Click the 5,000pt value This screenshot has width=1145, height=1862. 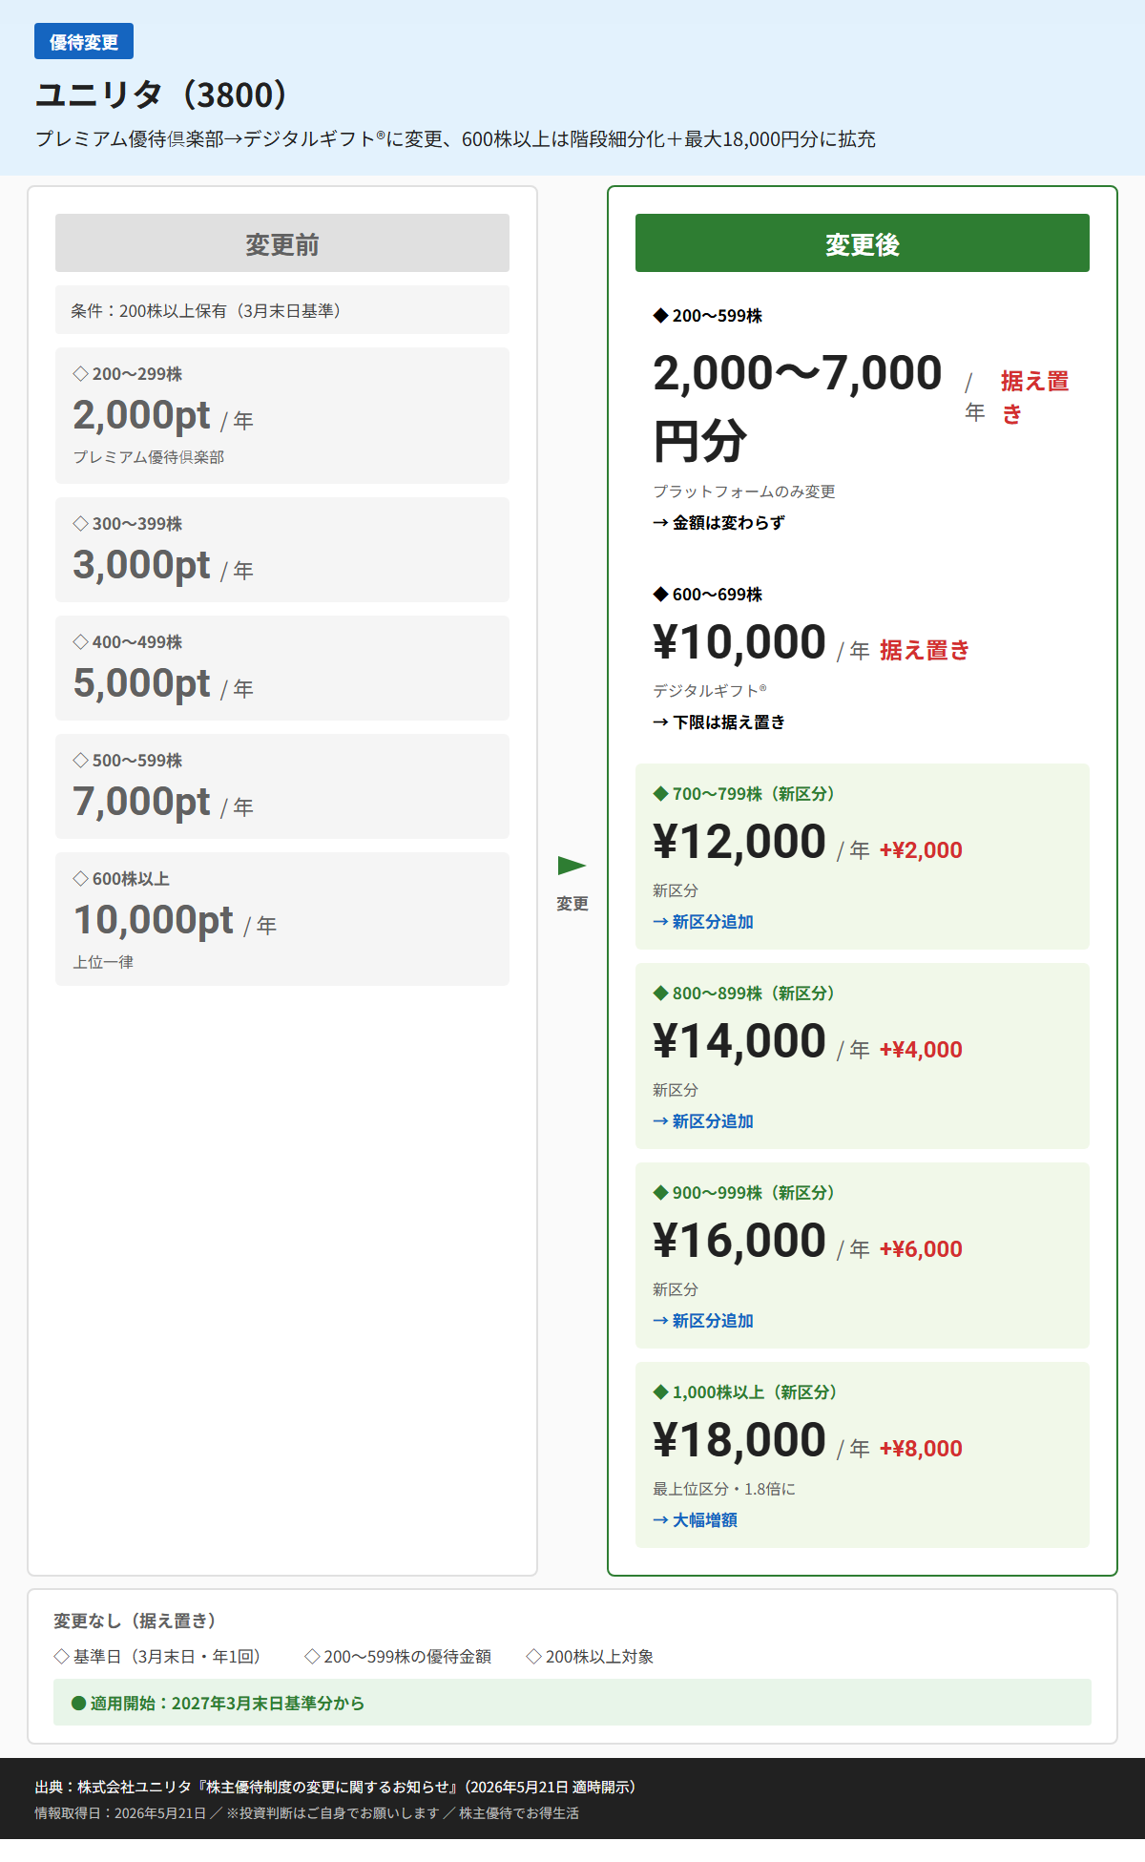pyautogui.click(x=141, y=683)
